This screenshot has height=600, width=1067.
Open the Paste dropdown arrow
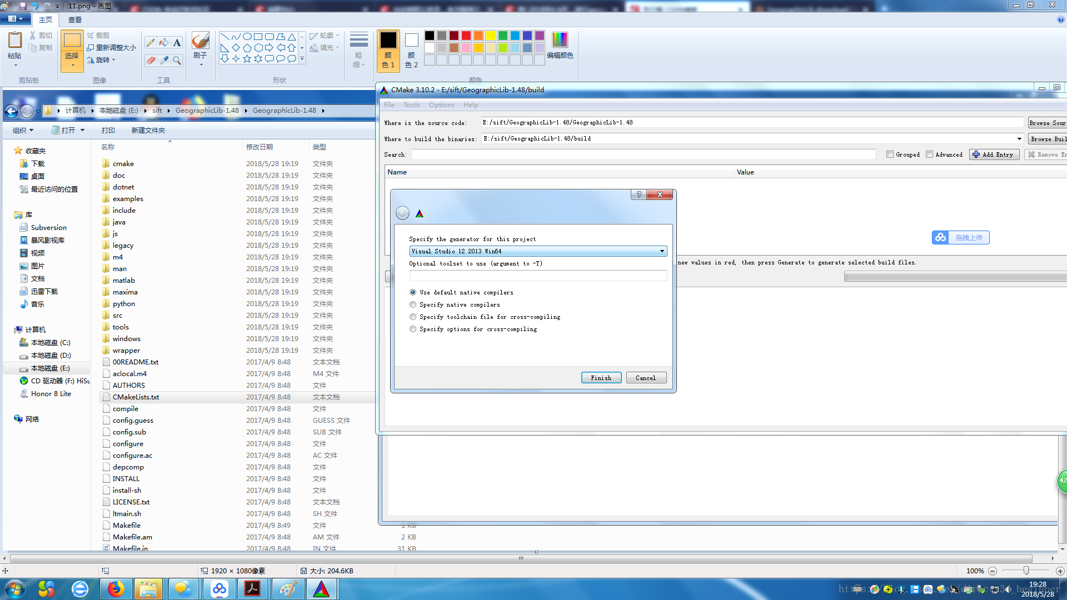click(x=15, y=66)
